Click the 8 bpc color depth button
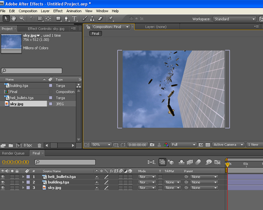This screenshot has width=263, height=210. 28,145
